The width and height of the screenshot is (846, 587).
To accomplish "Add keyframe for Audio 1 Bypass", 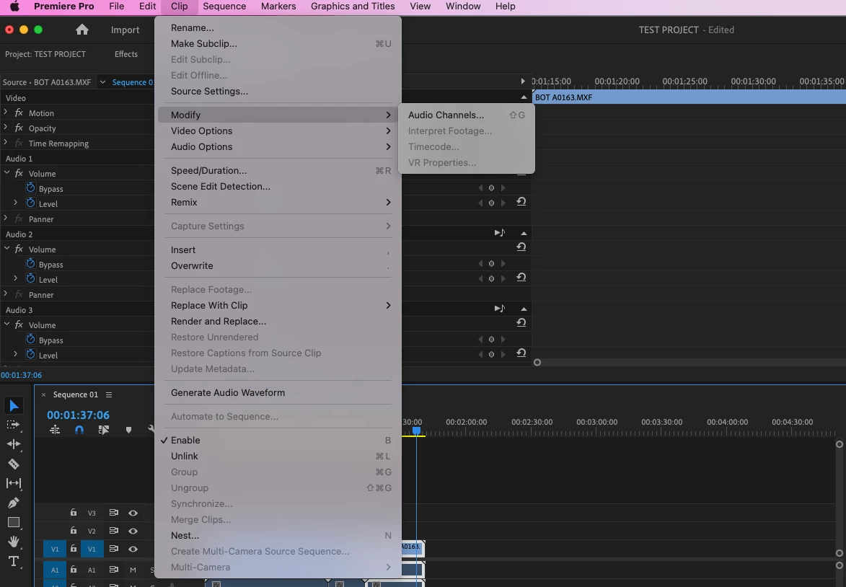I will point(491,187).
